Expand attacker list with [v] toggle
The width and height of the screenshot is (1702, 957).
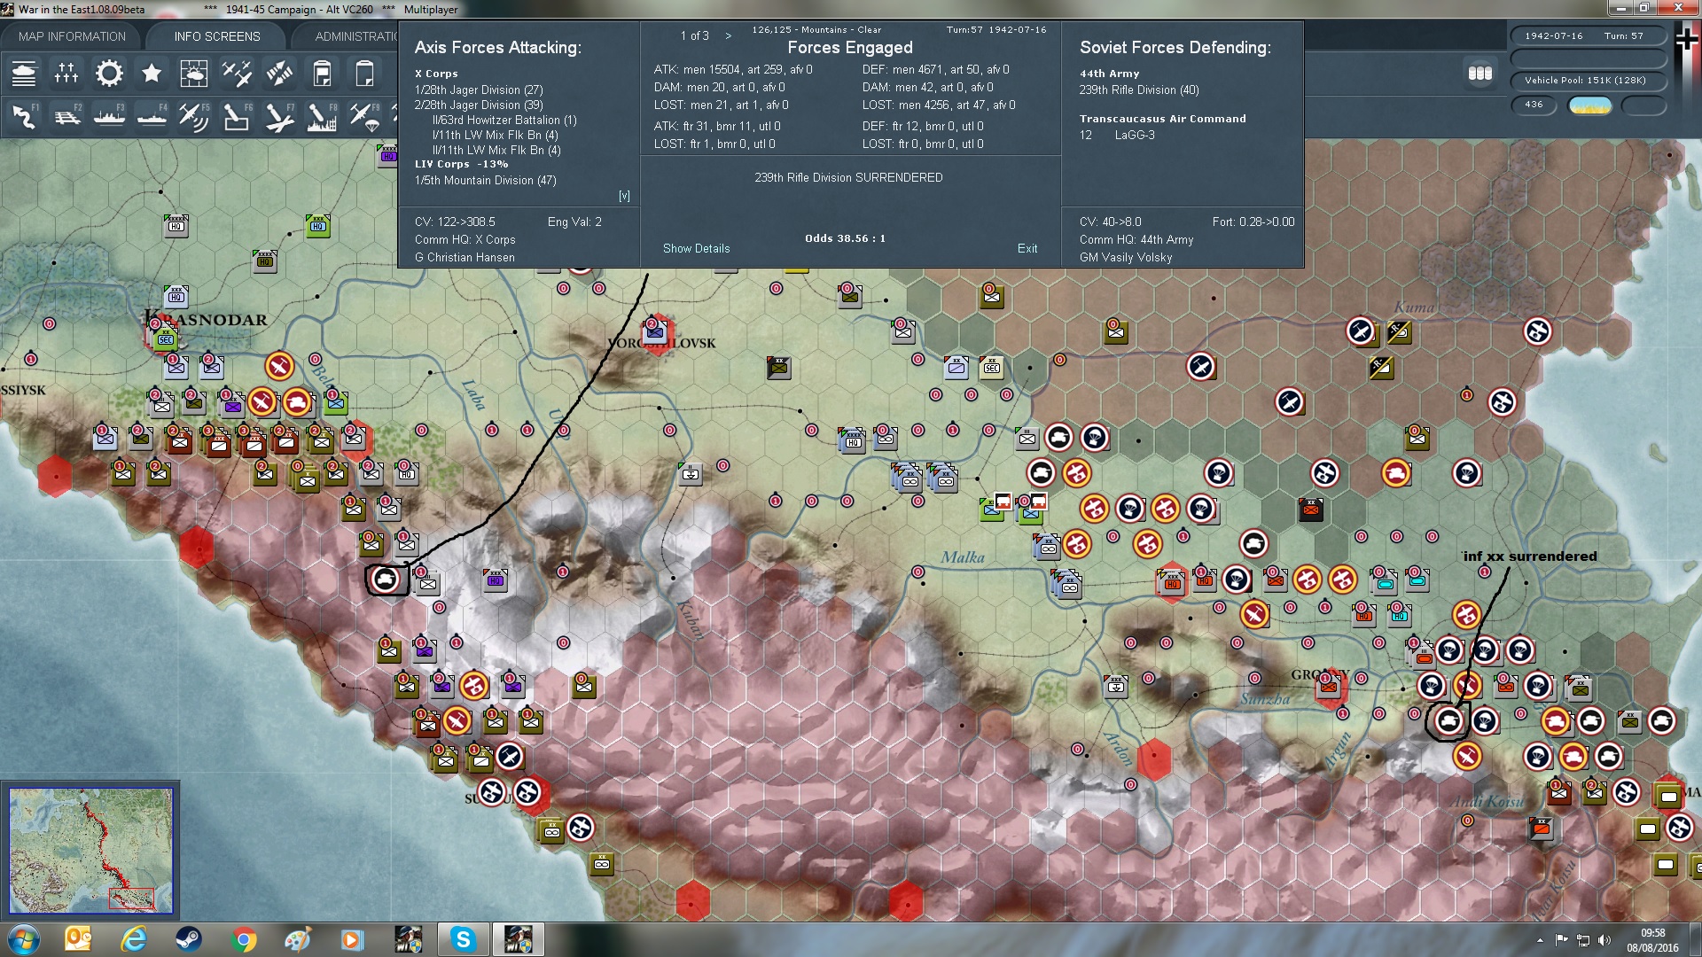(x=624, y=196)
